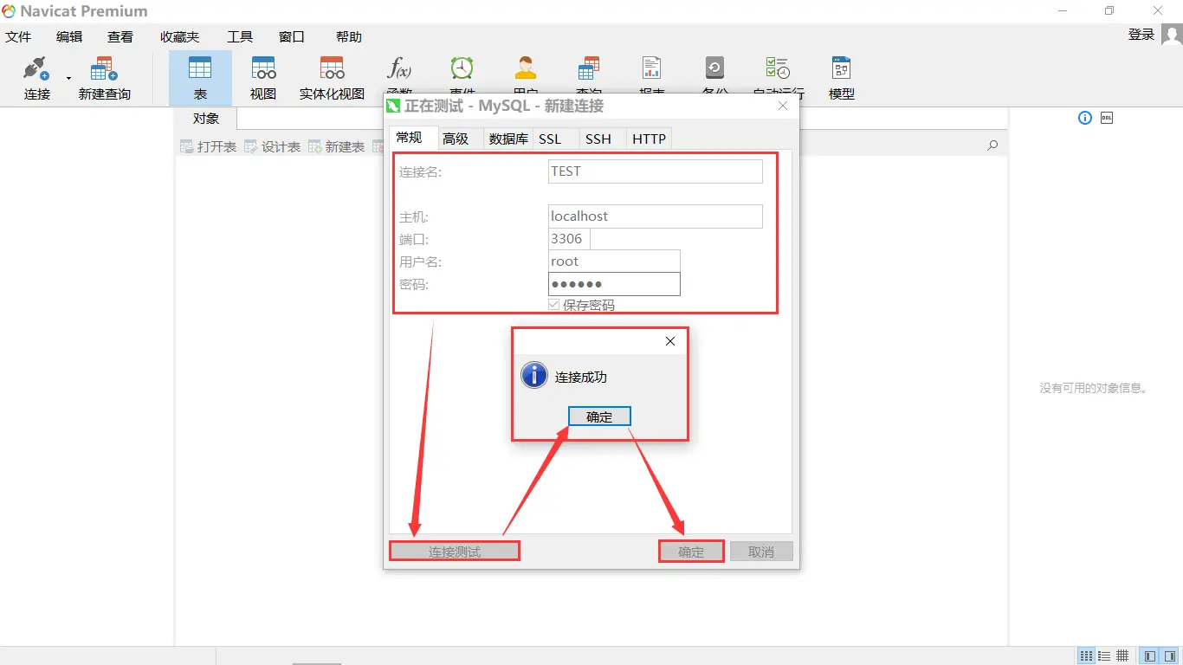Viewport: 1183px width, 665px height.
Task: Switch to 高级 tab in connection dialog
Action: 456,139
